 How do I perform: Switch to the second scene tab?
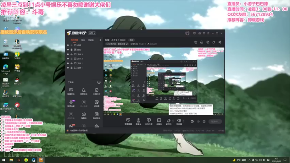83,40
